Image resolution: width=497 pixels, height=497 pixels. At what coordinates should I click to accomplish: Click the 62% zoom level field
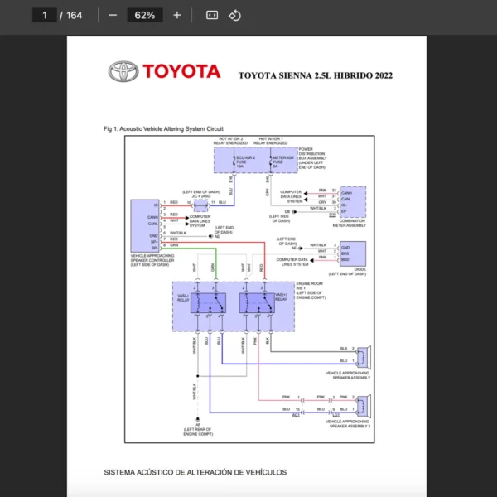coord(144,15)
